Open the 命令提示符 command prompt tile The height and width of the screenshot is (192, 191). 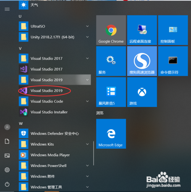coord(173,61)
